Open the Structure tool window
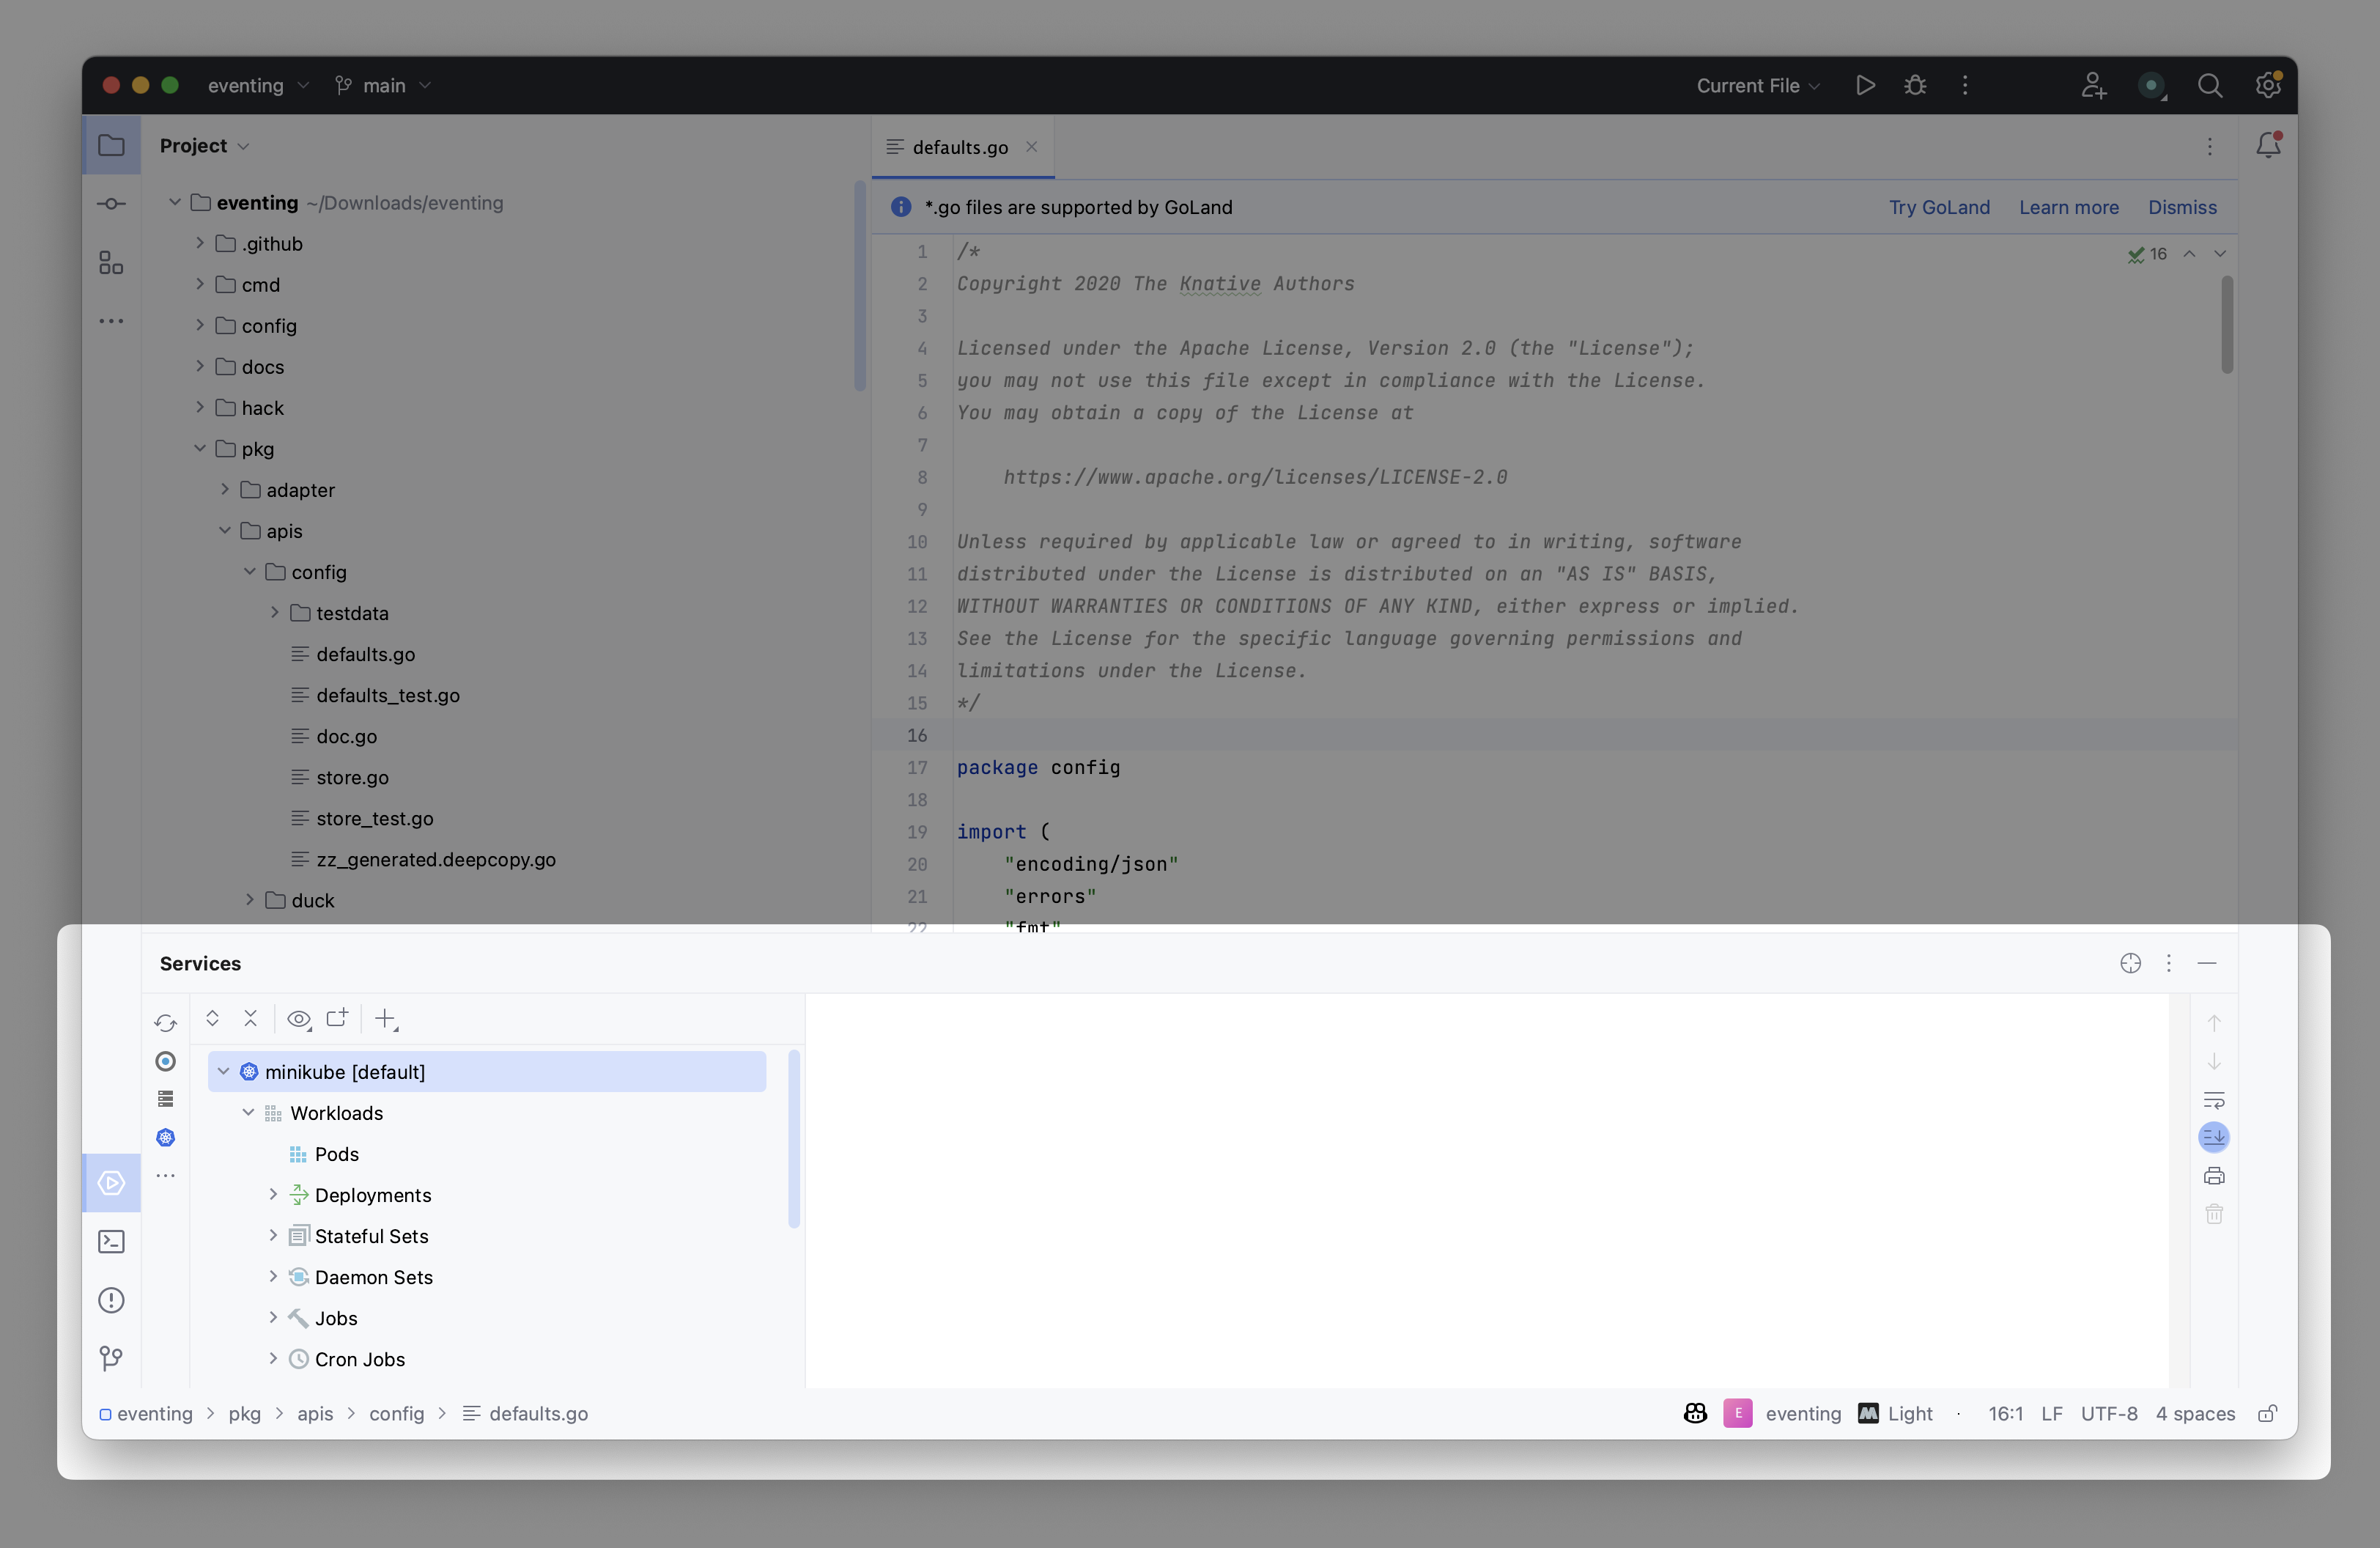The image size is (2380, 1548). click(x=111, y=263)
